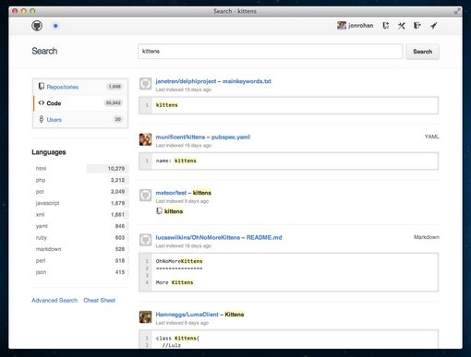Click the rocket ship icon
471x357 pixels.
(433, 26)
